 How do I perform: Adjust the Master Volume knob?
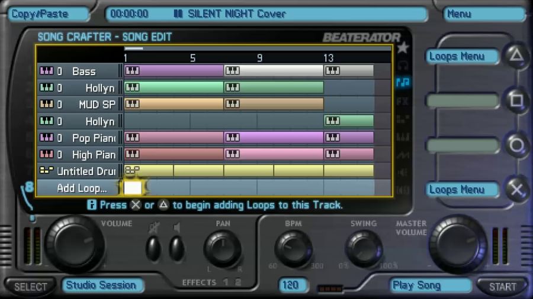coord(458,243)
